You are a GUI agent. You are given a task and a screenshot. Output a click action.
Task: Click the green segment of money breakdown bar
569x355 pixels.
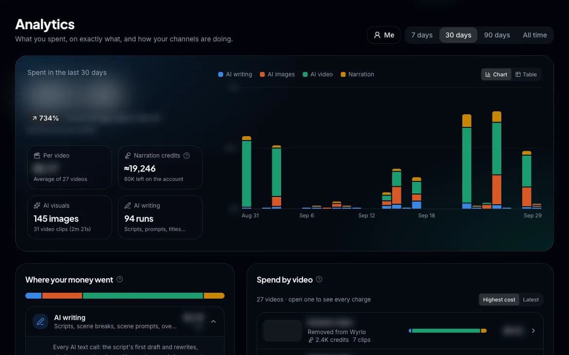pyautogui.click(x=143, y=296)
